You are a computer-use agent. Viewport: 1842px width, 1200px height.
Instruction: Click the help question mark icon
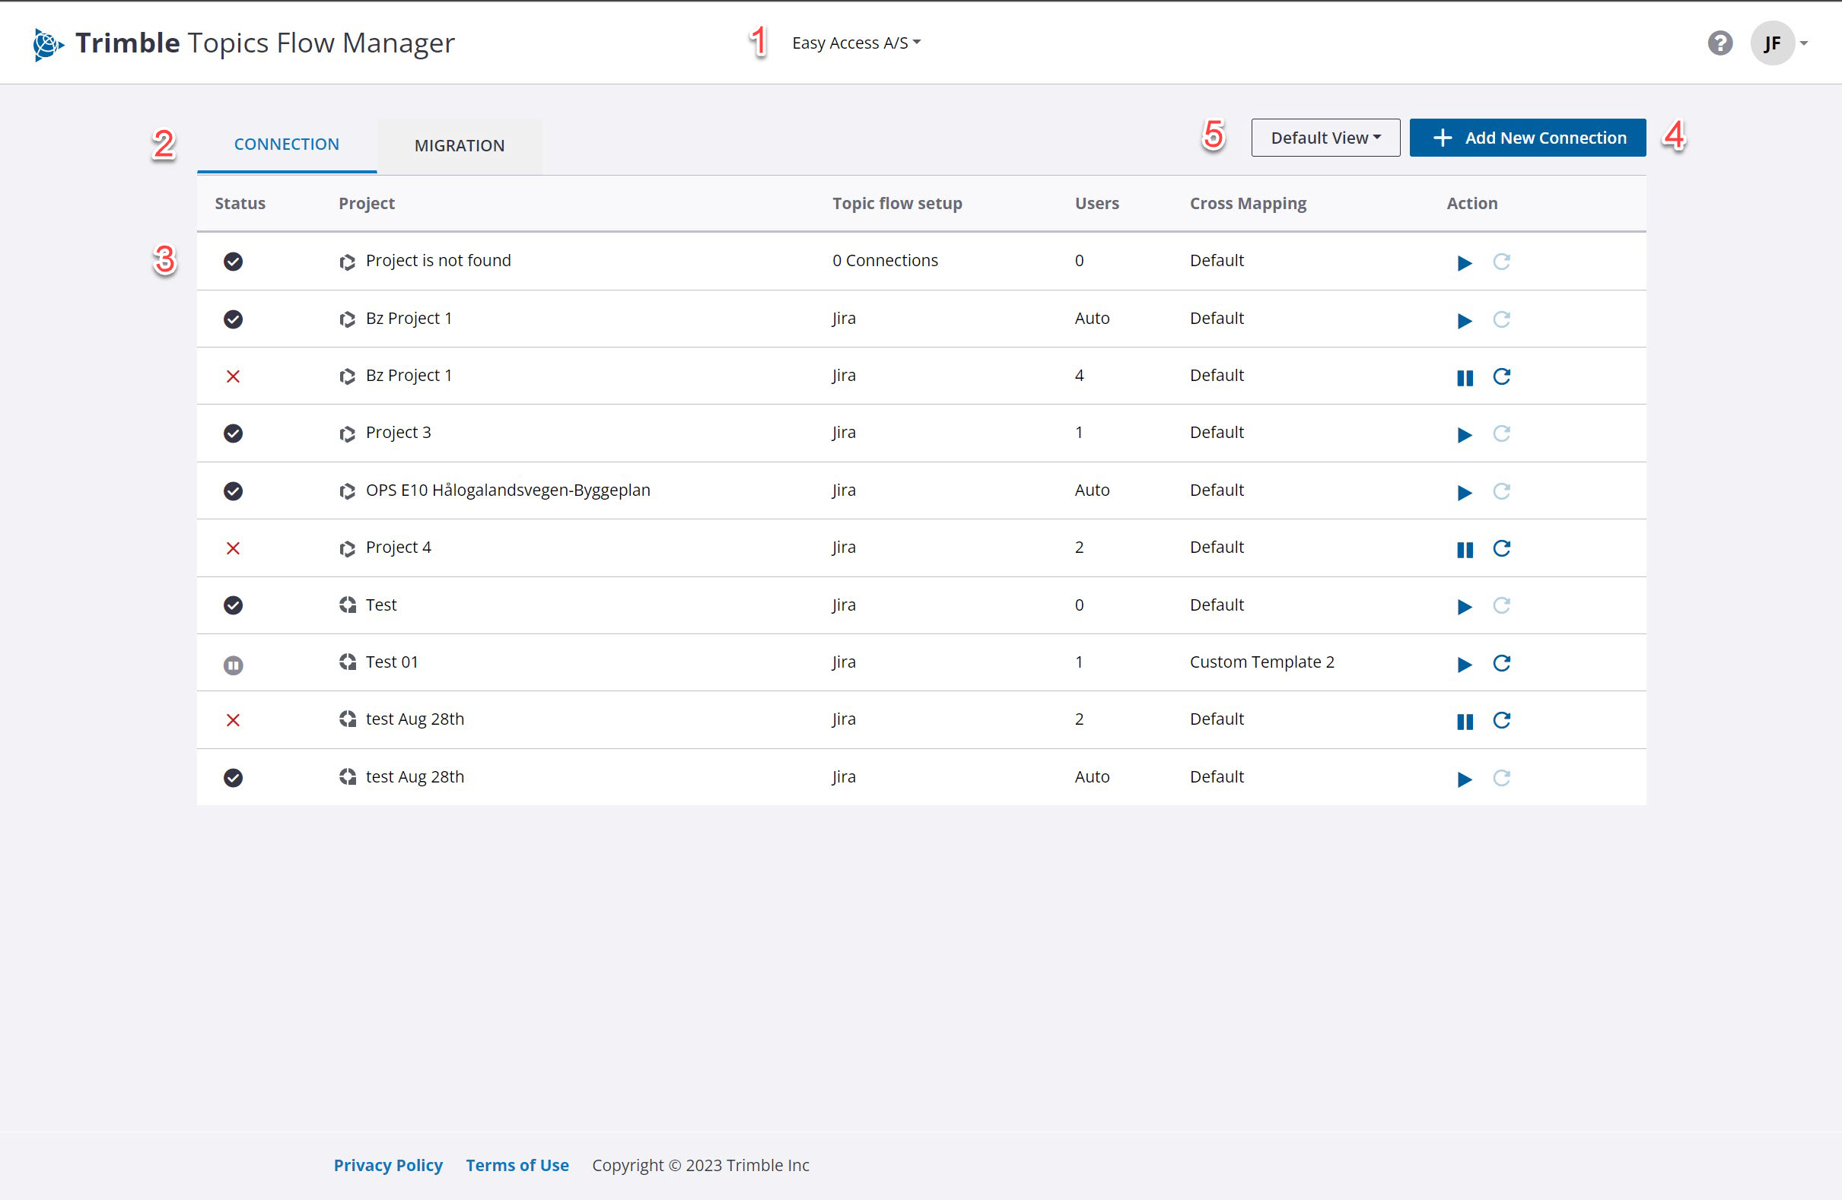click(1720, 43)
